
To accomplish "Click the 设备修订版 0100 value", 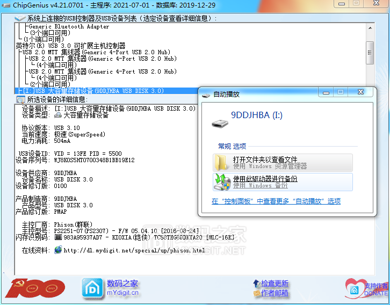I will [x=61, y=186].
